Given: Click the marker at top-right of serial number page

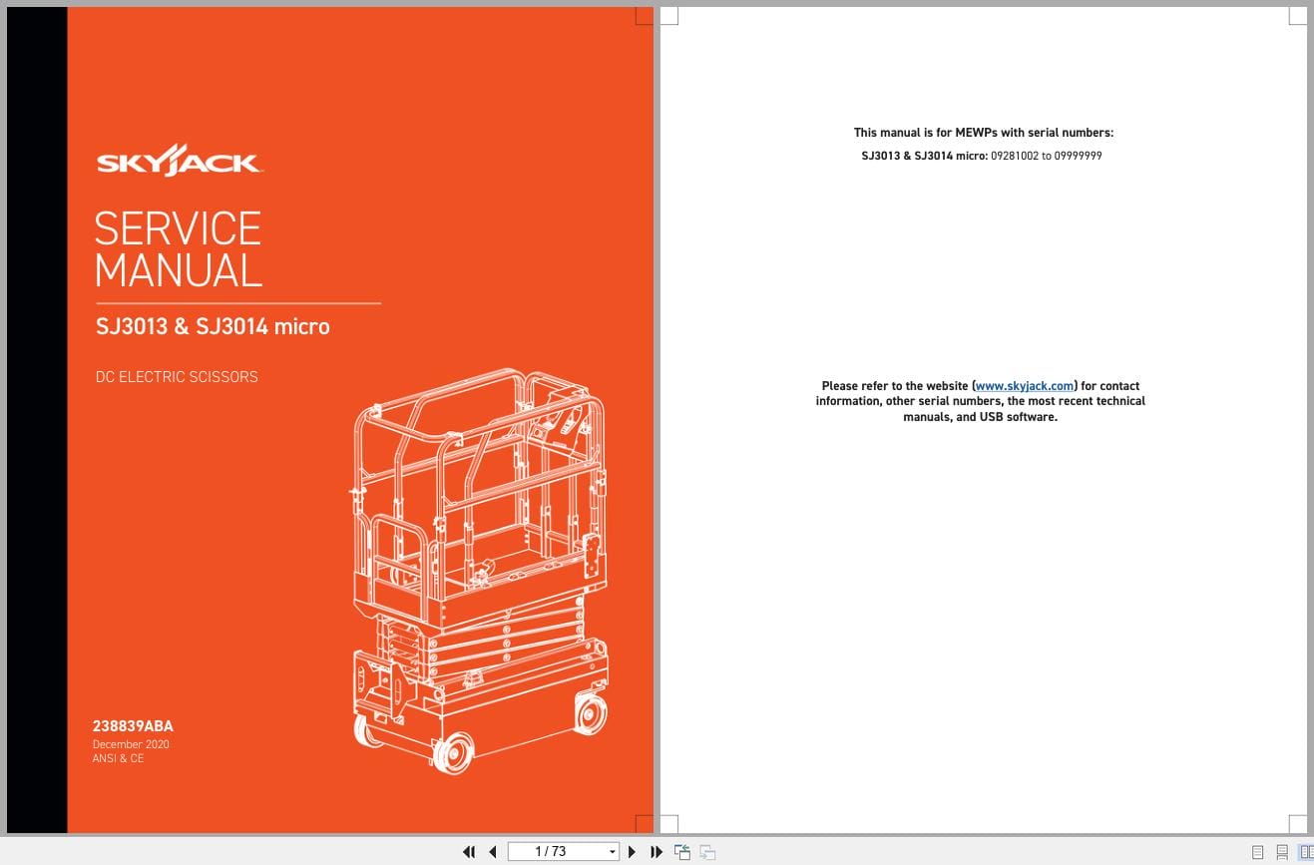Looking at the screenshot, I should click(1296, 17).
